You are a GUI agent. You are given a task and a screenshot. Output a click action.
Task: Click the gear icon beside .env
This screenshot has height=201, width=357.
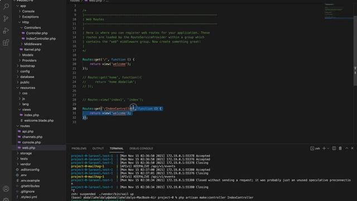(17, 175)
